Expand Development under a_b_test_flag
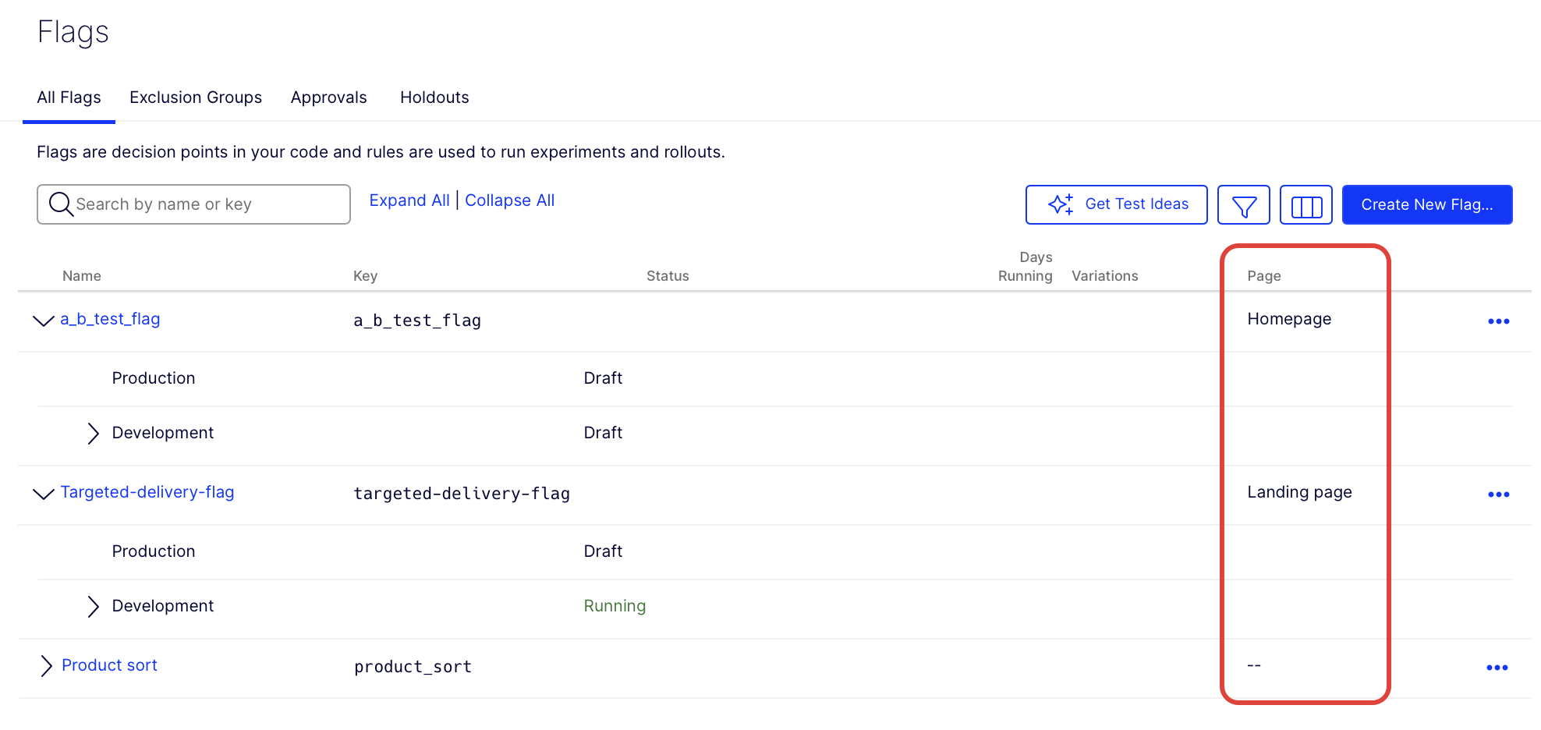This screenshot has height=730, width=1541. [x=93, y=434]
